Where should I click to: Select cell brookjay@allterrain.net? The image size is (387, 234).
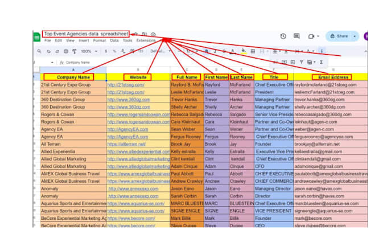coord(331,144)
